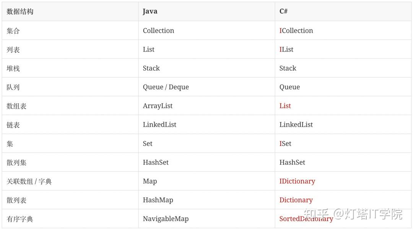413x231 pixels.
Task: Click the red List entry for 数组表
Action: [x=285, y=106]
